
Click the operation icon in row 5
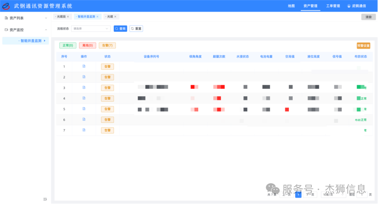[84, 109]
